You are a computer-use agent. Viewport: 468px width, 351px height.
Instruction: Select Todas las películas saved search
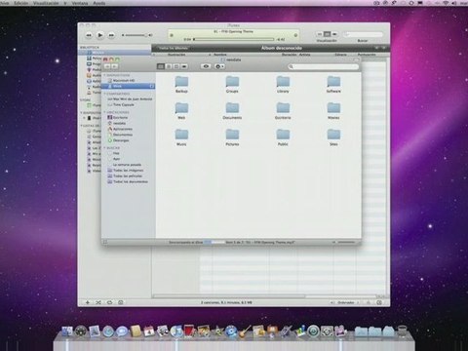click(x=126, y=175)
